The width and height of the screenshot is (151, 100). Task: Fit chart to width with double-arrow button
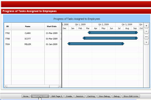(x=146, y=37)
